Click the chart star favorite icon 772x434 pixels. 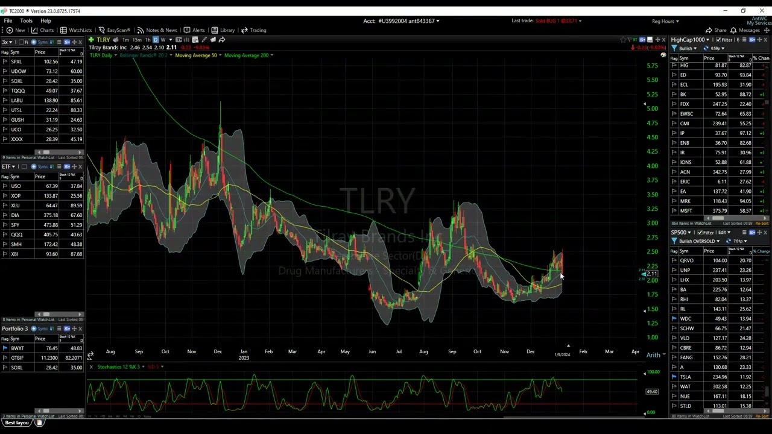[623, 40]
